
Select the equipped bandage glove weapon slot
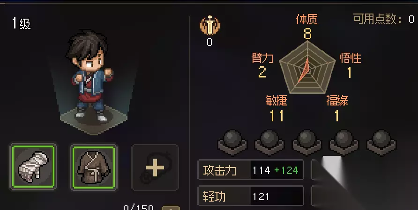coord(33,167)
